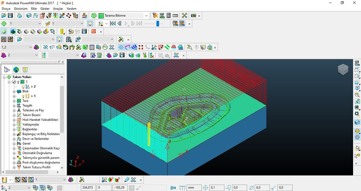
Task: Select Takım Tutucu Profili tree item
Action: 36,167
